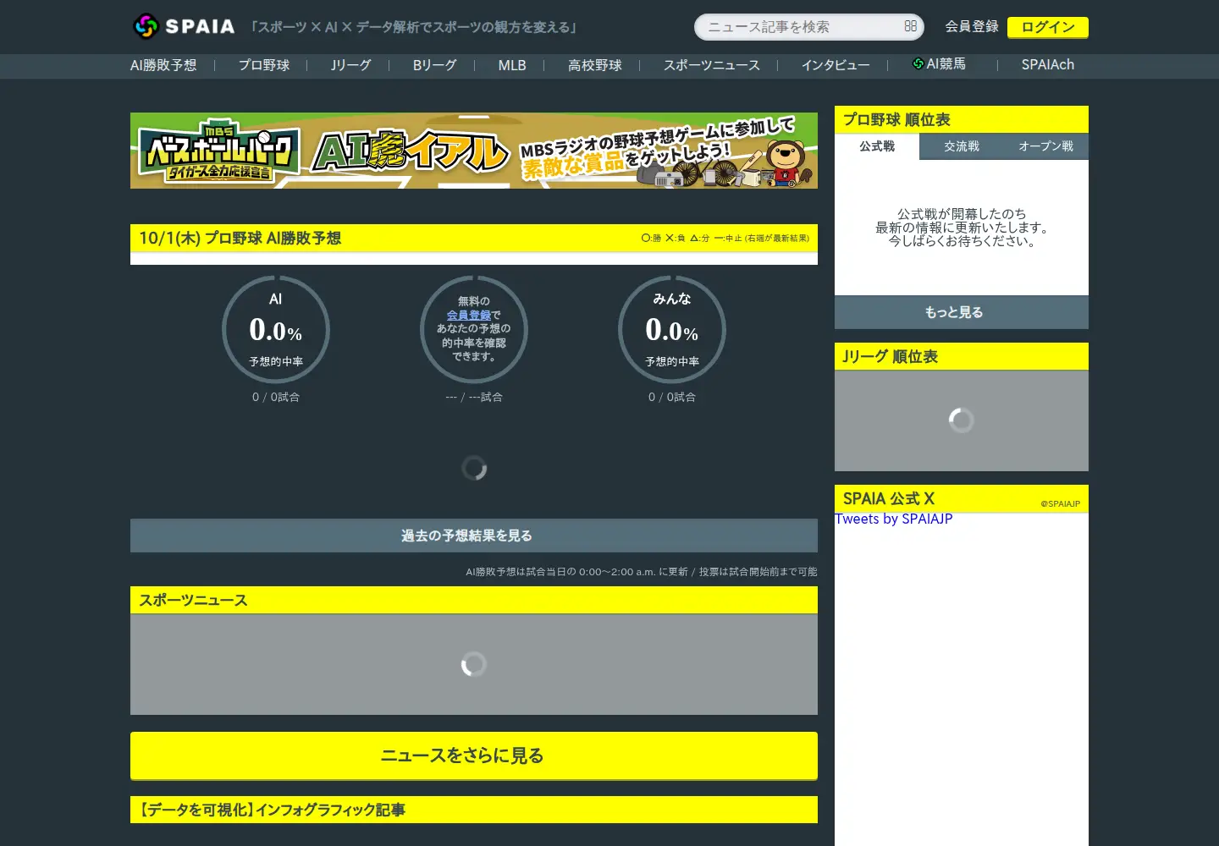
Task: Open the Jリーグ menu item
Action: tap(351, 65)
